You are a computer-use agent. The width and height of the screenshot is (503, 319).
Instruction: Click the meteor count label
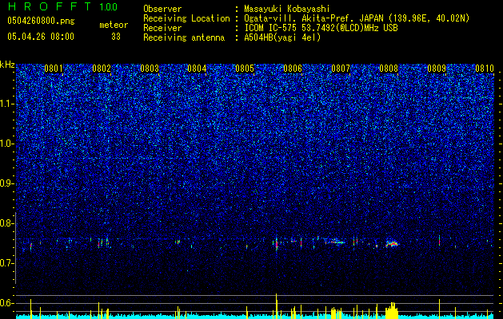pyautogui.click(x=114, y=25)
